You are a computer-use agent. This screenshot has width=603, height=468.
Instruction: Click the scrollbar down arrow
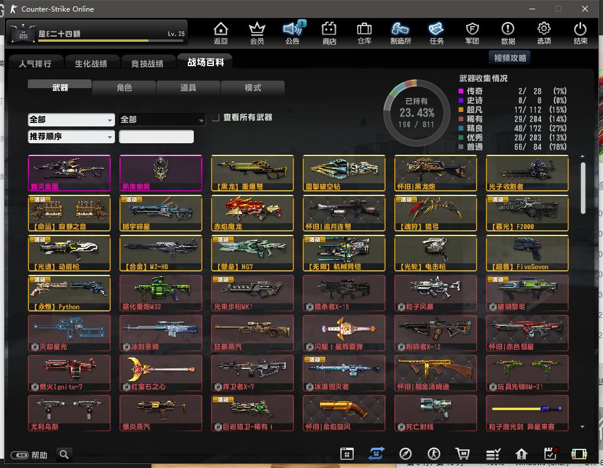pyautogui.click(x=583, y=426)
